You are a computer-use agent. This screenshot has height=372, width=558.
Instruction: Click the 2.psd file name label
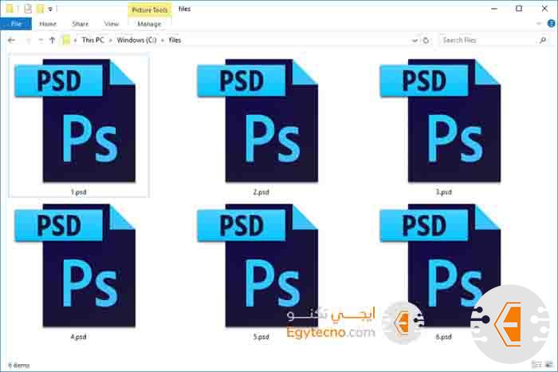(x=261, y=192)
